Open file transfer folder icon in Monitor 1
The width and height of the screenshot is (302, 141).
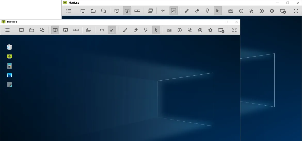(31, 30)
